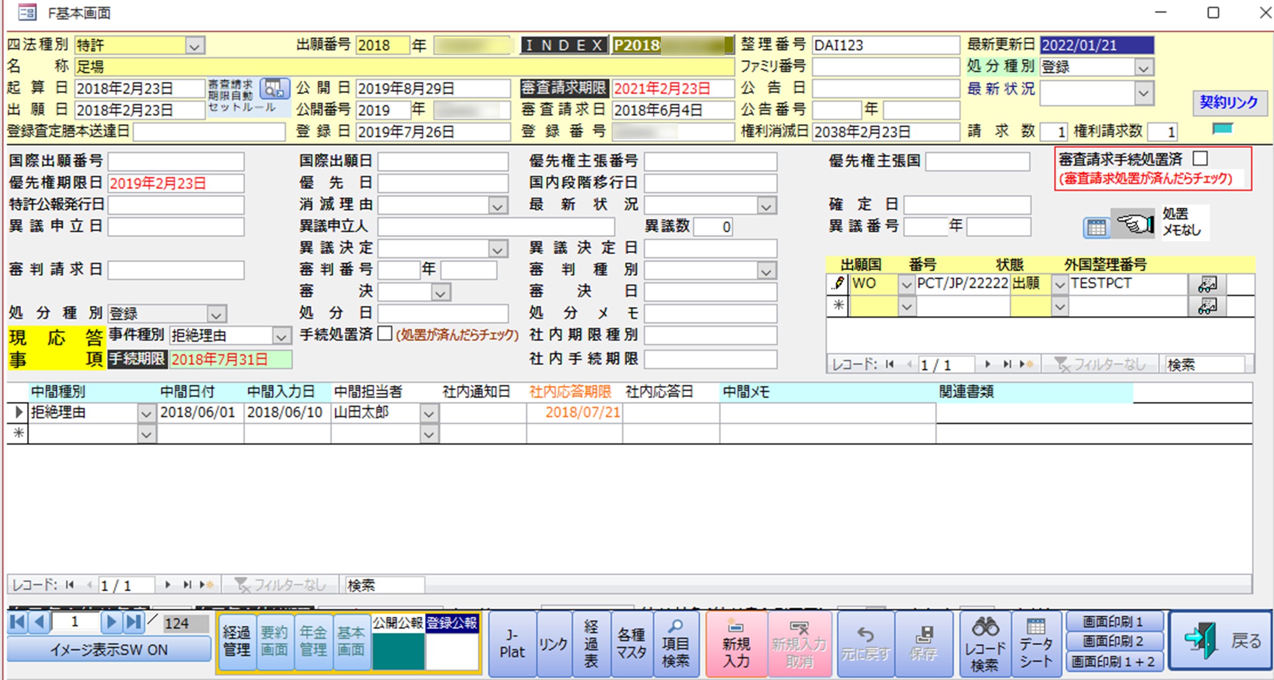Screen dimensions: 1274x680
Task: Check 手続処置済 checkbox
Action: [385, 333]
